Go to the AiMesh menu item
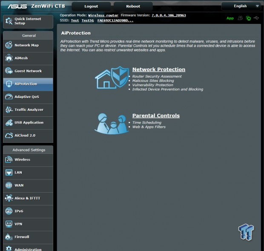This screenshot has height=251, width=264. click(28, 58)
